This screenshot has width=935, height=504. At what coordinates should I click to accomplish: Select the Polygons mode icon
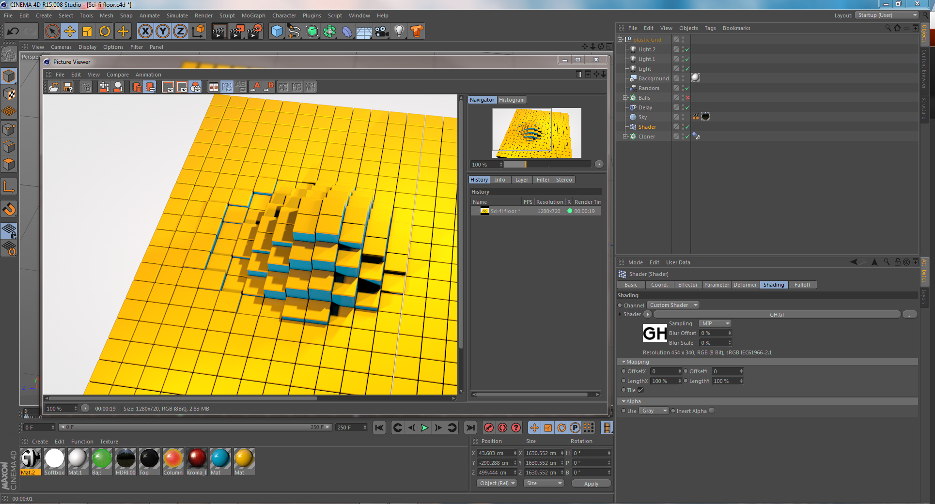(x=9, y=164)
